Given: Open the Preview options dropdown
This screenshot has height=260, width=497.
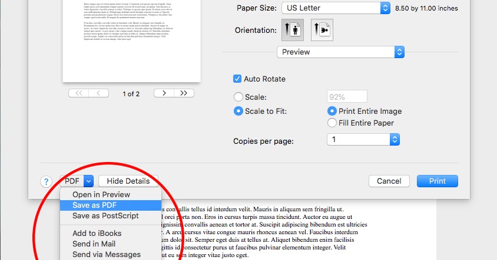Looking at the screenshot, I should pyautogui.click(x=340, y=52).
